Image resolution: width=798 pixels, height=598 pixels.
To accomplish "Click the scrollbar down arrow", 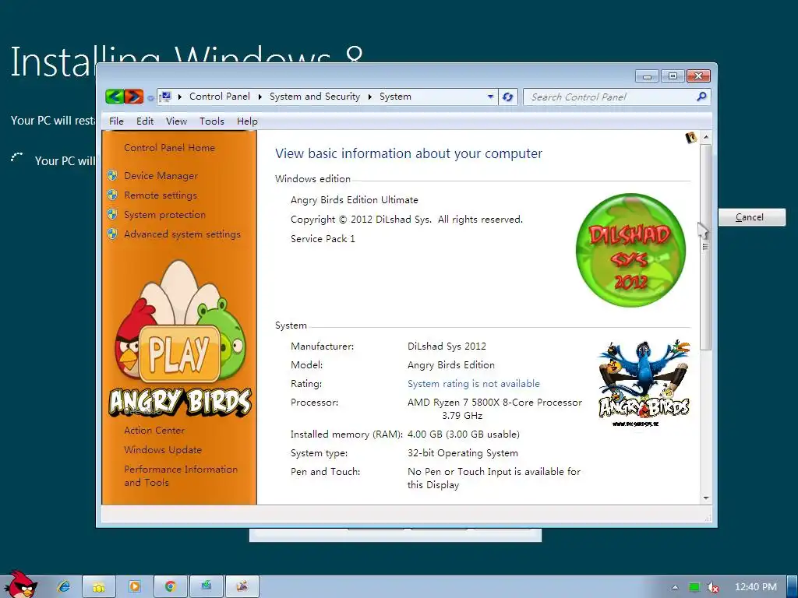I will pyautogui.click(x=706, y=498).
